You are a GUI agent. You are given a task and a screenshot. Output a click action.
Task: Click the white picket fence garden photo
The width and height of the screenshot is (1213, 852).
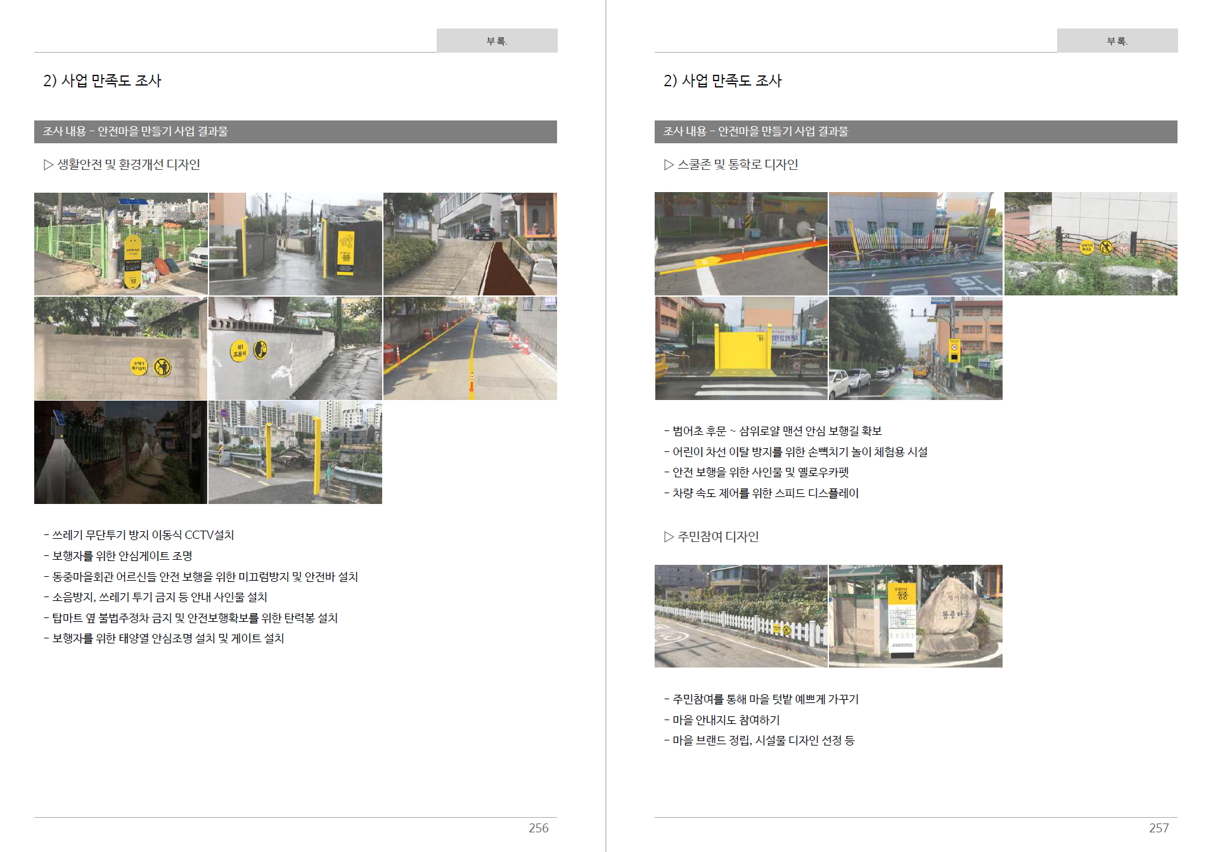click(741, 616)
